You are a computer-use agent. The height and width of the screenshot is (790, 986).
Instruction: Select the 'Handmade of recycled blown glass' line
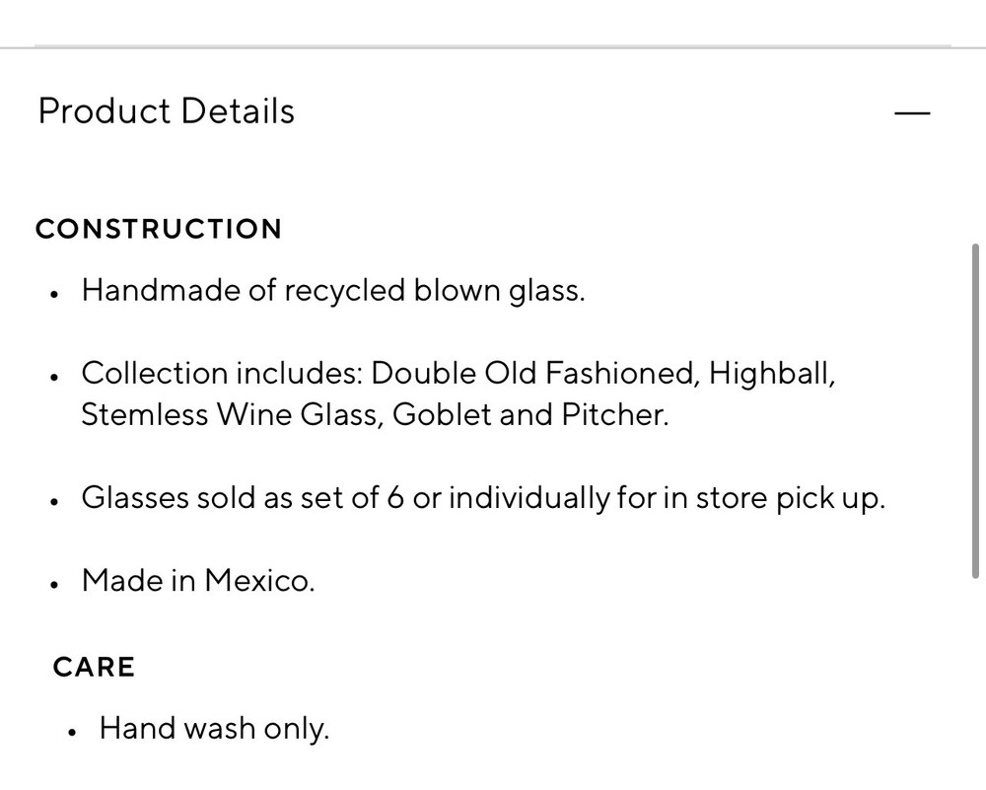coord(333,291)
